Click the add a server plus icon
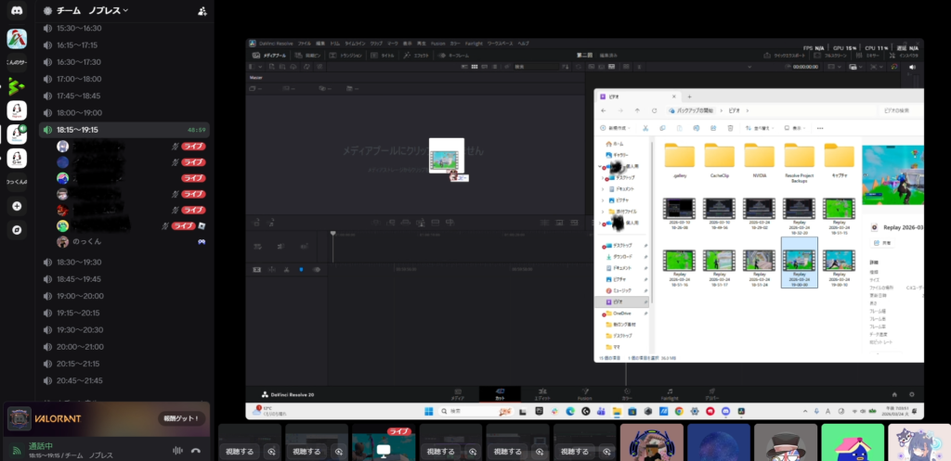This screenshot has height=461, width=951. (17, 205)
